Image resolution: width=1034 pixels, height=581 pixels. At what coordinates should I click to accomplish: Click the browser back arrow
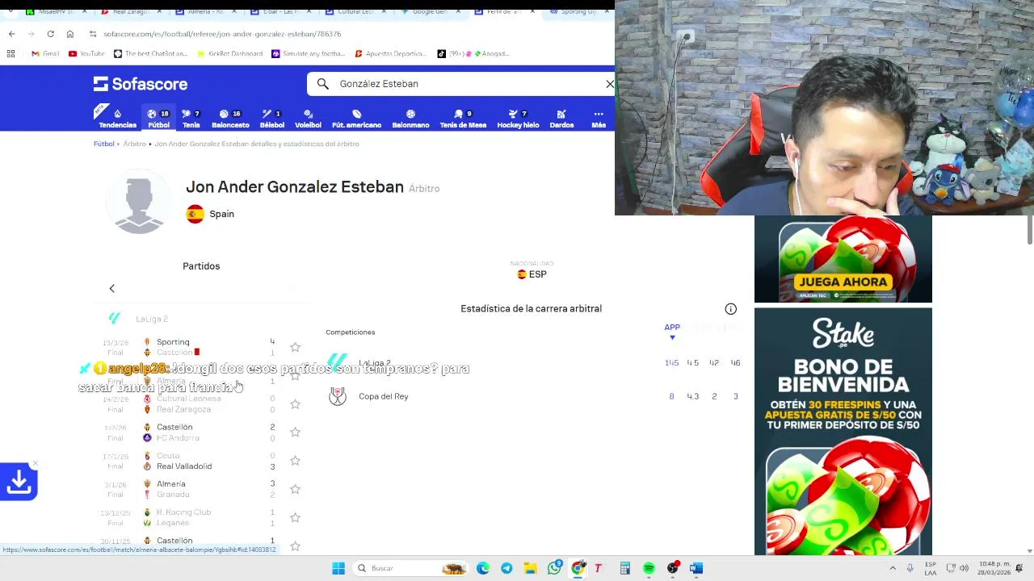[11, 34]
